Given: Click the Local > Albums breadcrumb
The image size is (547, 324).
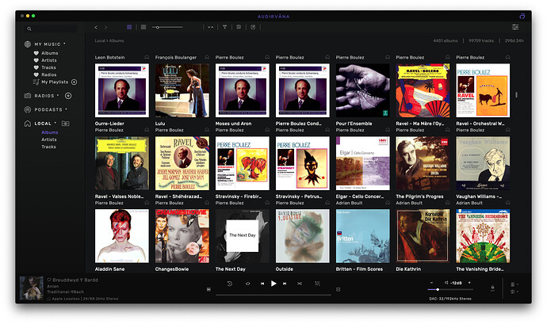Looking at the screenshot, I should (109, 41).
